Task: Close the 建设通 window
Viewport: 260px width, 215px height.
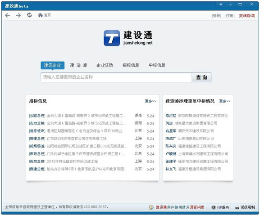Action: coord(251,4)
